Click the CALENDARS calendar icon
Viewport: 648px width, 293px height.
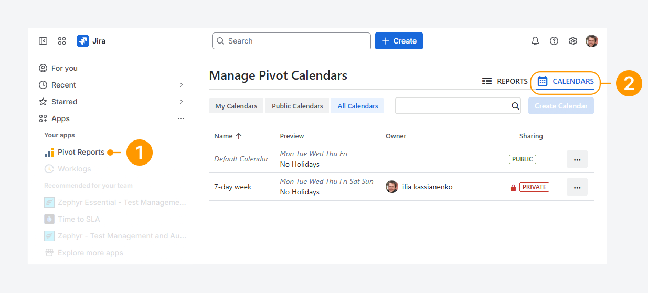point(543,81)
